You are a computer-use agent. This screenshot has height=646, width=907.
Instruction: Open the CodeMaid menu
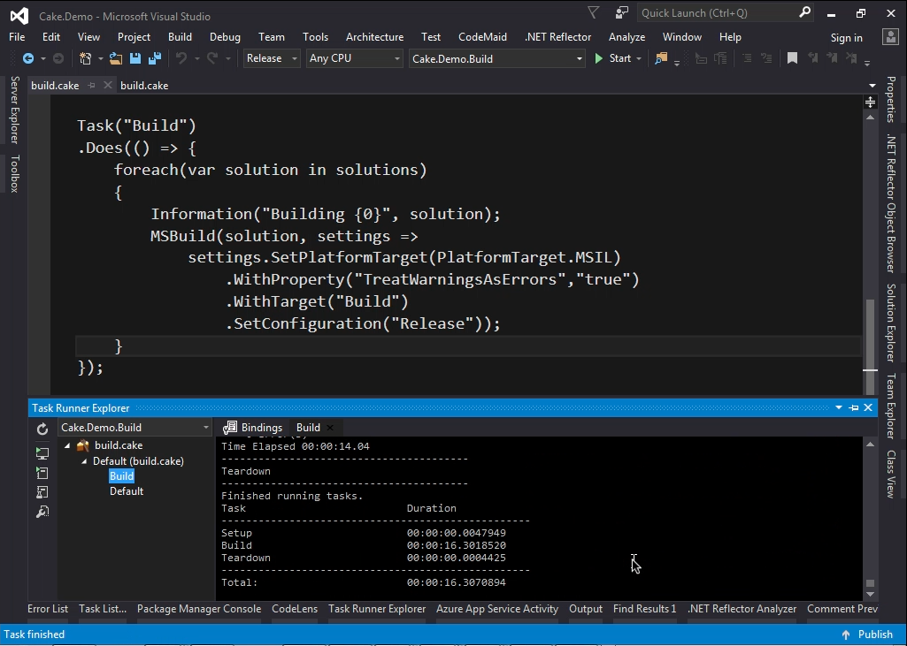coord(482,37)
